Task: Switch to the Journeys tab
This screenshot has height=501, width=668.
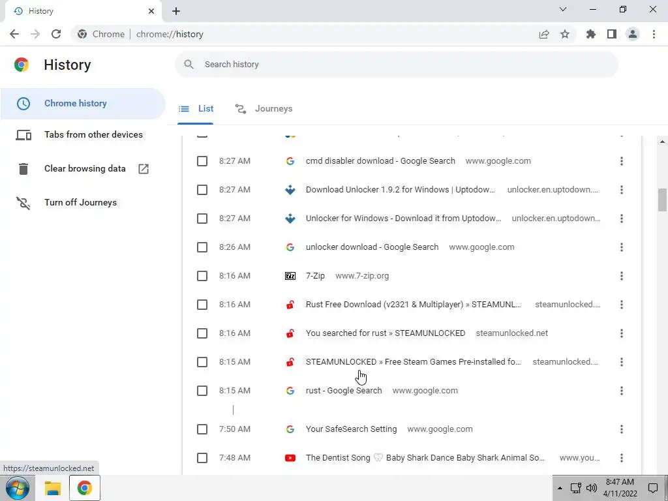Action: pos(264,109)
